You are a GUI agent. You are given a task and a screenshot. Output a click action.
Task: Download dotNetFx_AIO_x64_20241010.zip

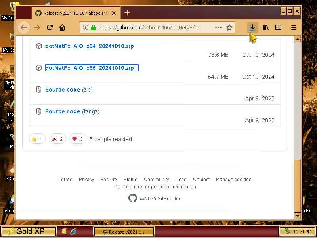point(90,46)
